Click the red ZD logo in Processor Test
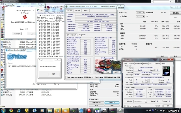 tap(25, 17)
